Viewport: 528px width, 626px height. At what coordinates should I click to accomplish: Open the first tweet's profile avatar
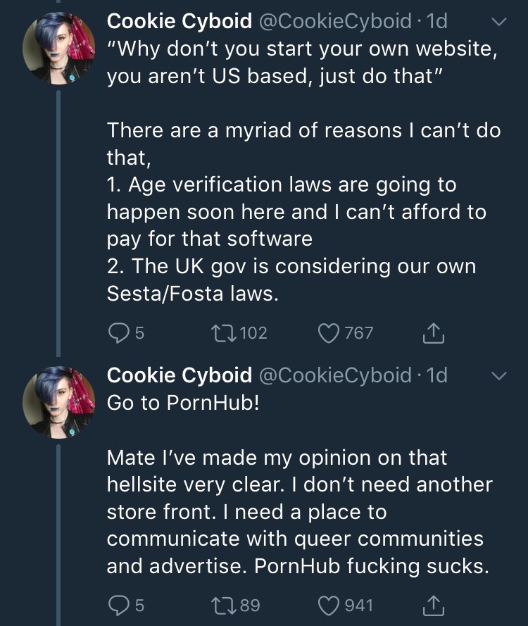tap(59, 48)
